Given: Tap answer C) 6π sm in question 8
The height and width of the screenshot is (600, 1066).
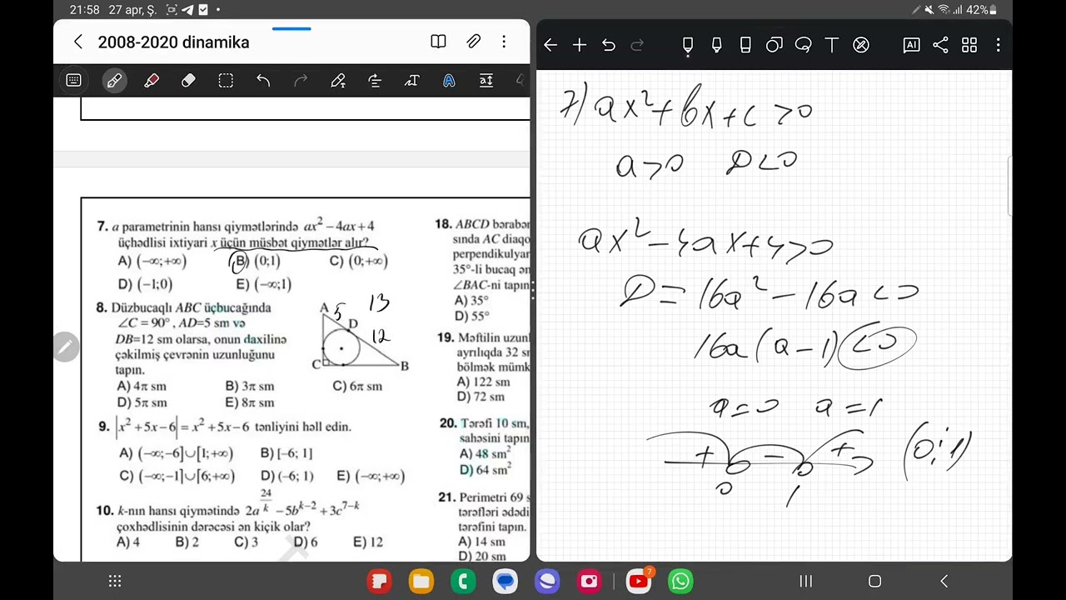Looking at the screenshot, I should 357,386.
